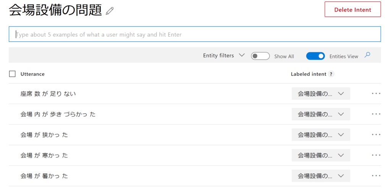Expand the Entity filters dropdown
The height and width of the screenshot is (192, 391).
(224, 55)
